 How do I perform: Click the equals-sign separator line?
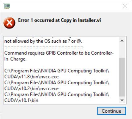[44, 47]
